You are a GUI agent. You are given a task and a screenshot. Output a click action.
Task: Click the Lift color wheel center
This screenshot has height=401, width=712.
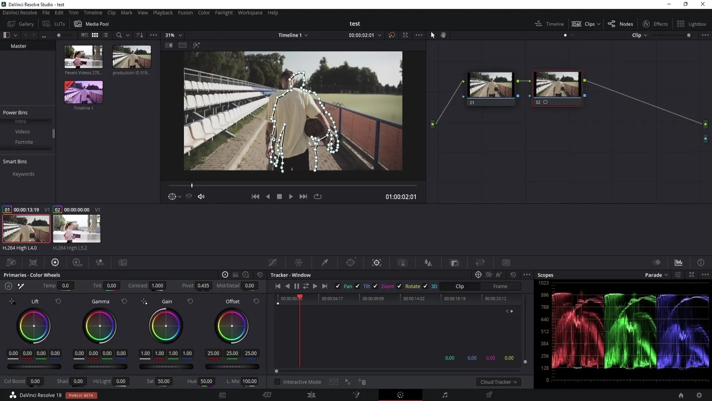(x=34, y=326)
